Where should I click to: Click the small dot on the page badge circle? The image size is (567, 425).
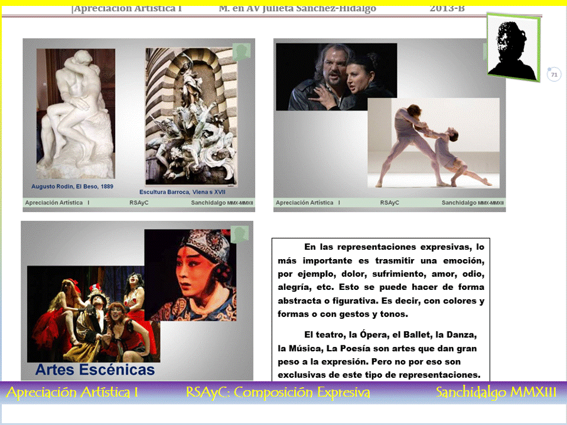click(x=548, y=68)
